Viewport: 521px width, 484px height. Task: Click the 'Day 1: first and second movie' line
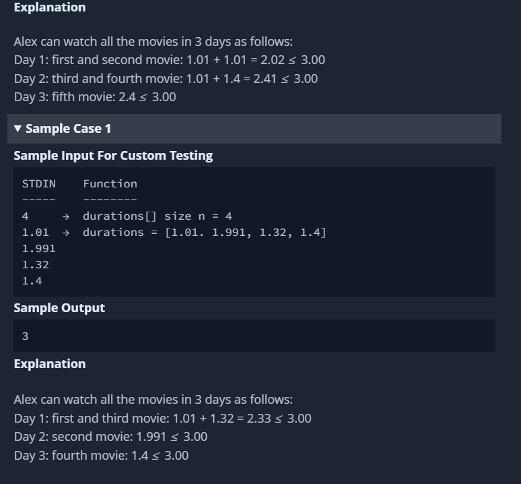pyautogui.click(x=170, y=60)
